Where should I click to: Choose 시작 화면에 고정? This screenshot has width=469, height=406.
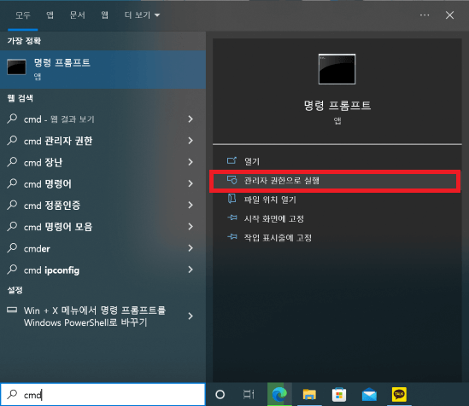(x=337, y=218)
